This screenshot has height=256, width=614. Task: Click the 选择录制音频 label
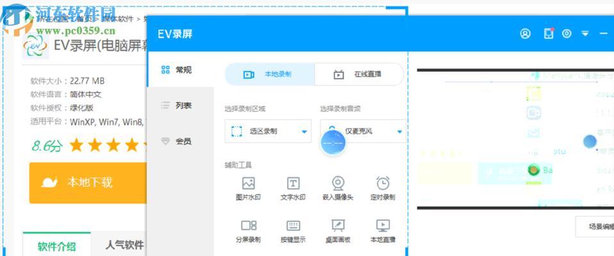(x=340, y=109)
